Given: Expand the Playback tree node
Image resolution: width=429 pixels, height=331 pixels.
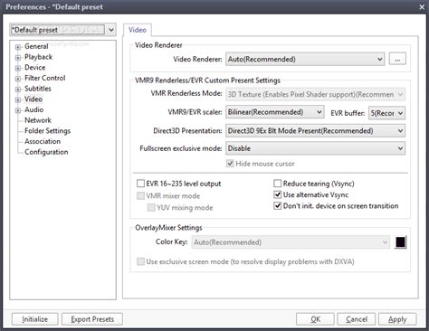Looking at the screenshot, I should pyautogui.click(x=18, y=58).
